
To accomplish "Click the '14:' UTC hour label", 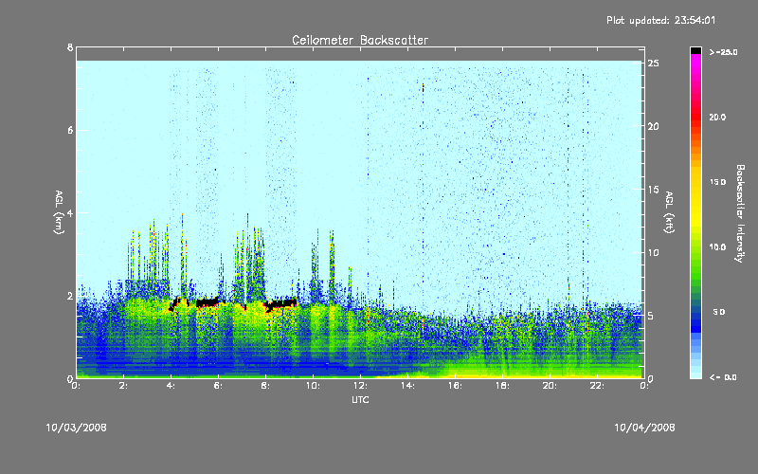I will pos(408,386).
